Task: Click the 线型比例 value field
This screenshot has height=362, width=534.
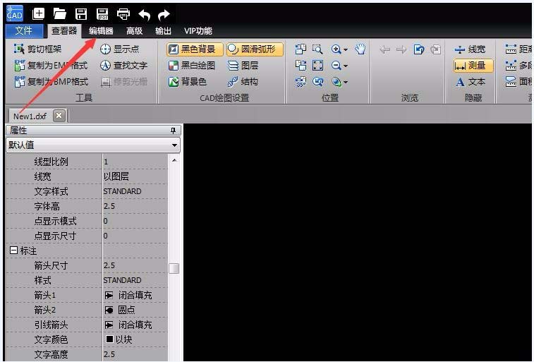Action: [x=135, y=162]
